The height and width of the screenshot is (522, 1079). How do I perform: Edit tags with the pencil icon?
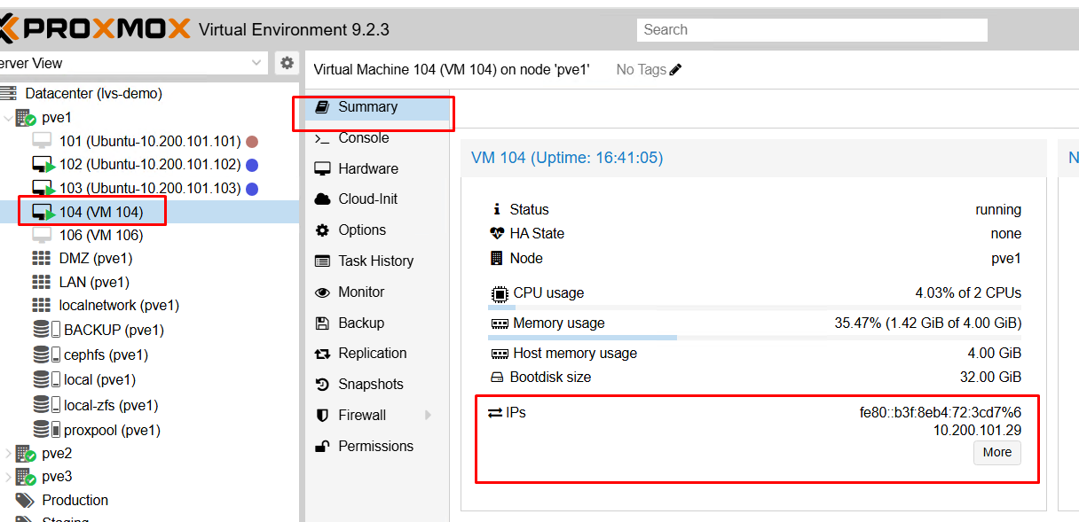(676, 69)
